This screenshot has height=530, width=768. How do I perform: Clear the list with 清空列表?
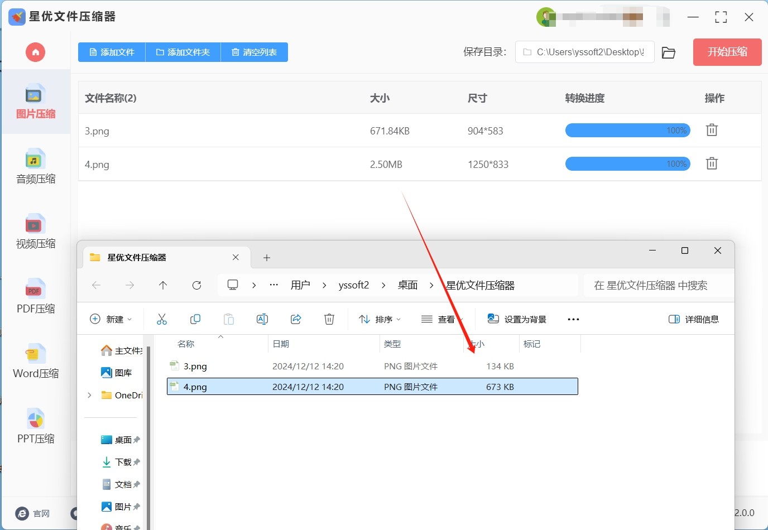pyautogui.click(x=255, y=52)
